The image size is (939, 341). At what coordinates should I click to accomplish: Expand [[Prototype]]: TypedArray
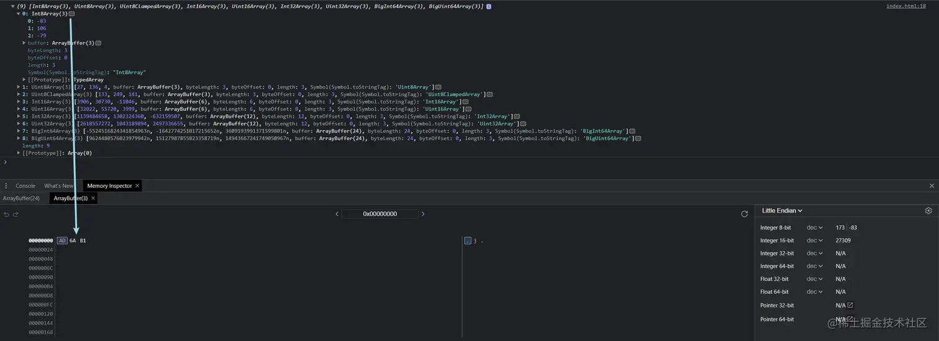[24, 80]
